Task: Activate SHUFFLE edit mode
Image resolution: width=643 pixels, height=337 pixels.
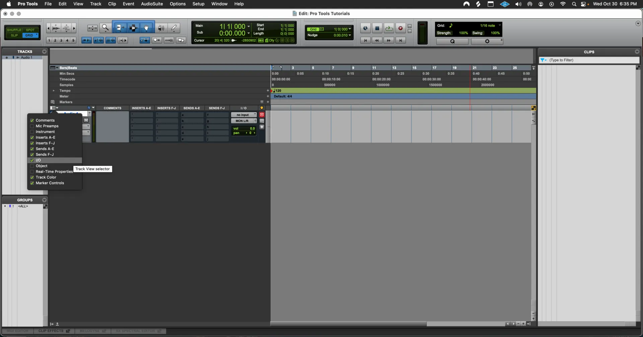Action: pos(14,30)
